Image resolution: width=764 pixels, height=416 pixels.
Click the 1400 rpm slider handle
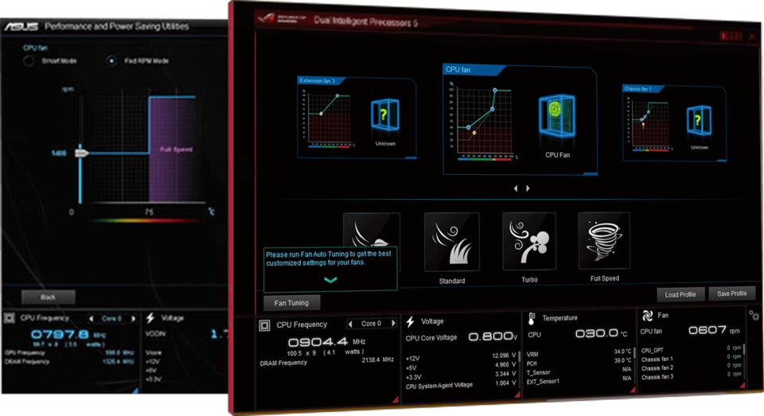pos(81,153)
